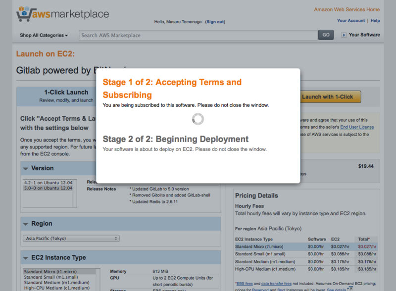396x291 pixels.
Task: Open the EBS fees link
Action: (245, 284)
